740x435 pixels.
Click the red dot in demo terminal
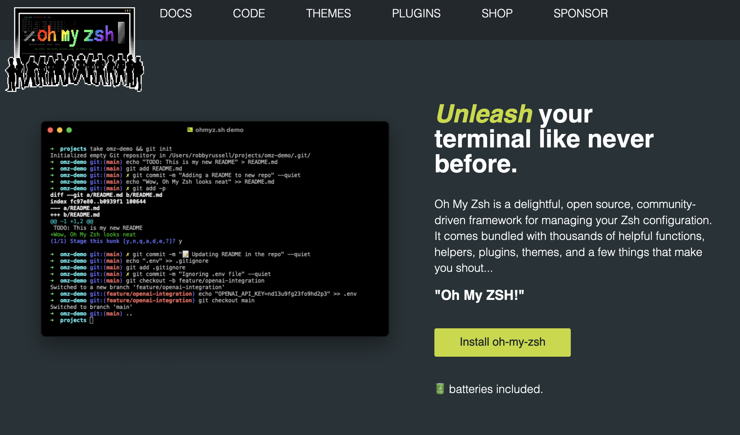point(50,130)
